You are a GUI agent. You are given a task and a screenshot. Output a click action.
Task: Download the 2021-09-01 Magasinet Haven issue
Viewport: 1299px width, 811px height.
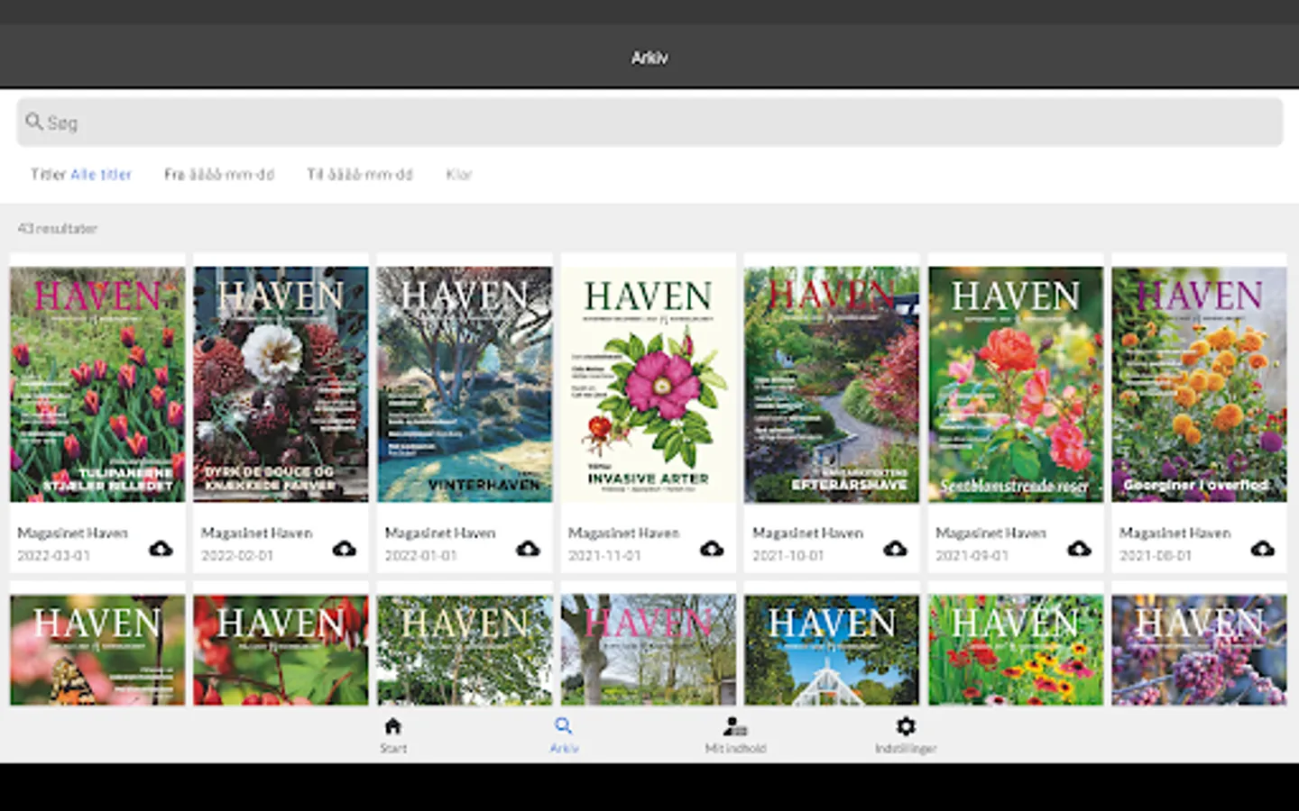[x=1079, y=548]
